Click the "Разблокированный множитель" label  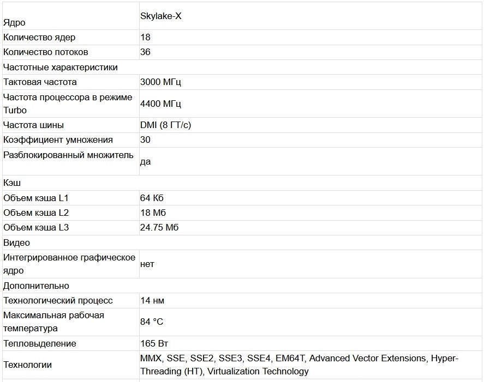click(68, 155)
